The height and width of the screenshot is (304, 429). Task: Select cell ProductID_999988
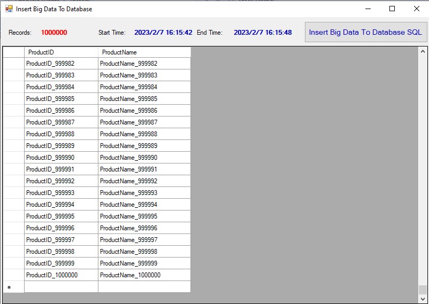(62, 134)
